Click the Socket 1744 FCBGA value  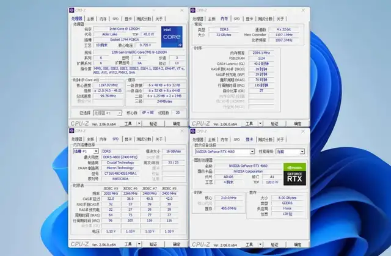click(x=125, y=40)
